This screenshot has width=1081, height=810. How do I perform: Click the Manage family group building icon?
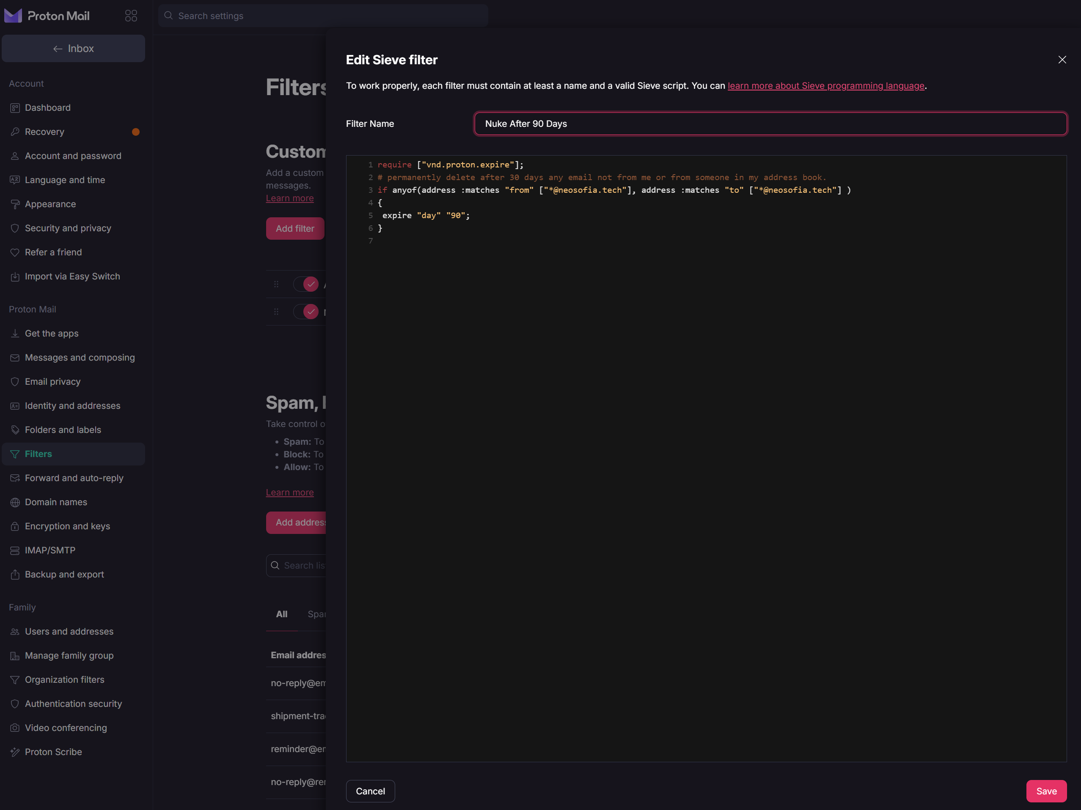pos(15,656)
